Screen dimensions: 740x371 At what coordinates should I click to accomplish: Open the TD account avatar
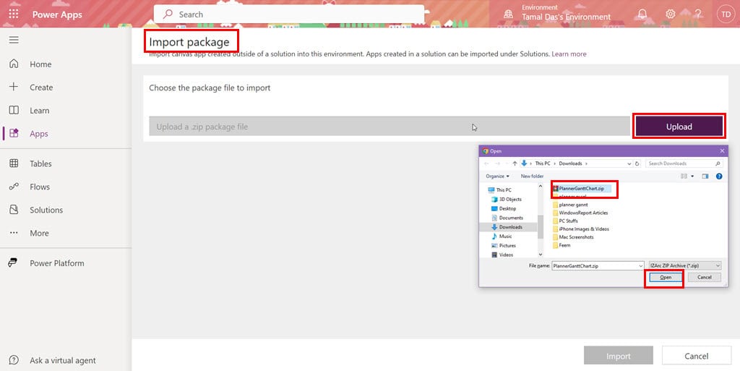tap(726, 14)
